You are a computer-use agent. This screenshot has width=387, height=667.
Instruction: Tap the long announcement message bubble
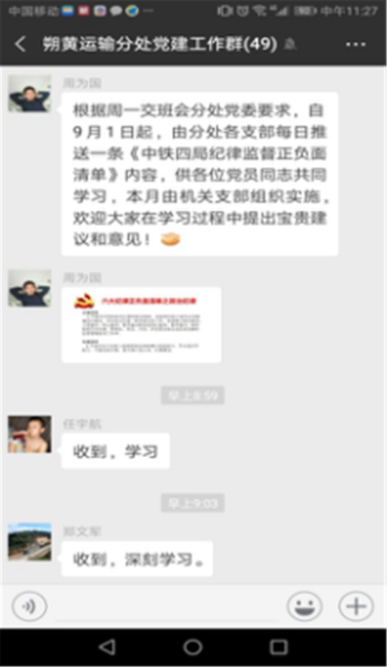[200, 174]
